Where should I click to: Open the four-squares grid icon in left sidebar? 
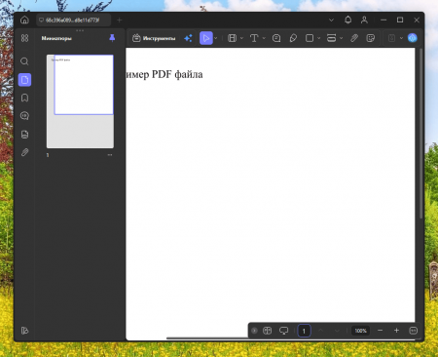24,38
